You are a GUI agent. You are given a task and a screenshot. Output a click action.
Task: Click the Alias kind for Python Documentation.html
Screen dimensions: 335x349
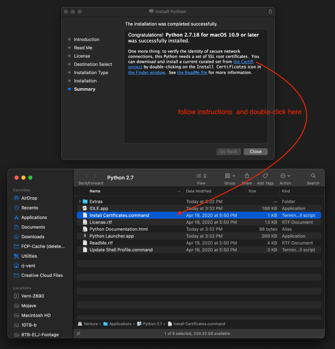(x=287, y=229)
